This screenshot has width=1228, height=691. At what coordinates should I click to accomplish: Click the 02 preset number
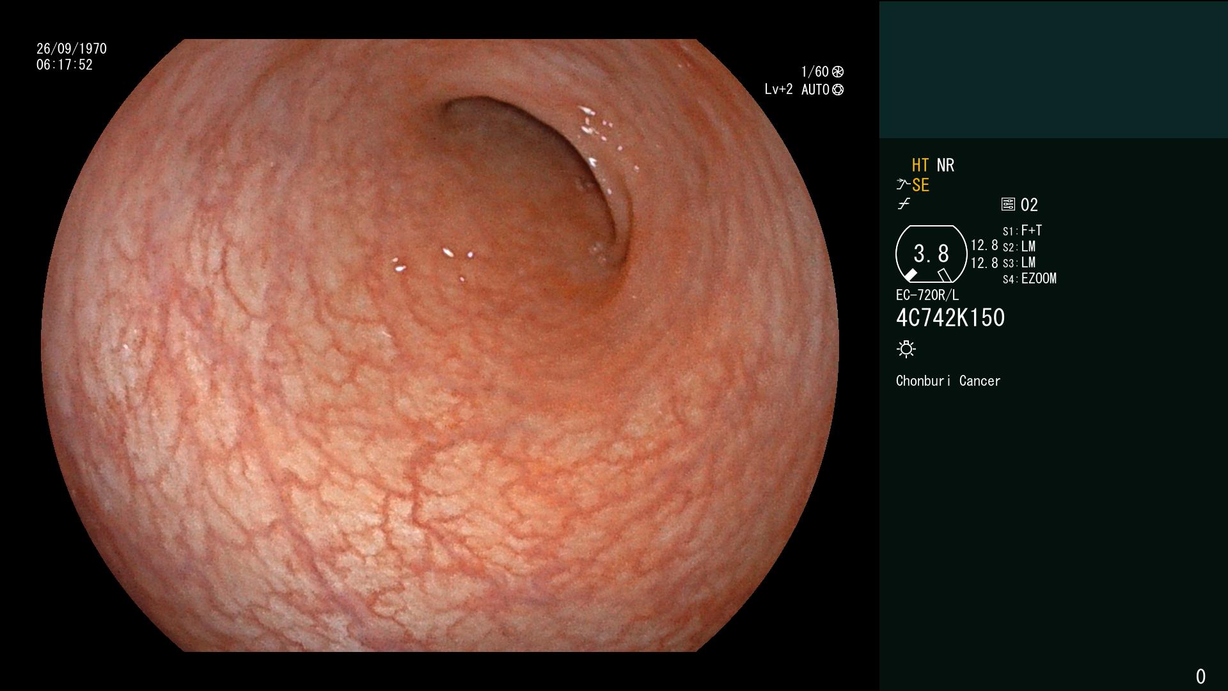1029,205
